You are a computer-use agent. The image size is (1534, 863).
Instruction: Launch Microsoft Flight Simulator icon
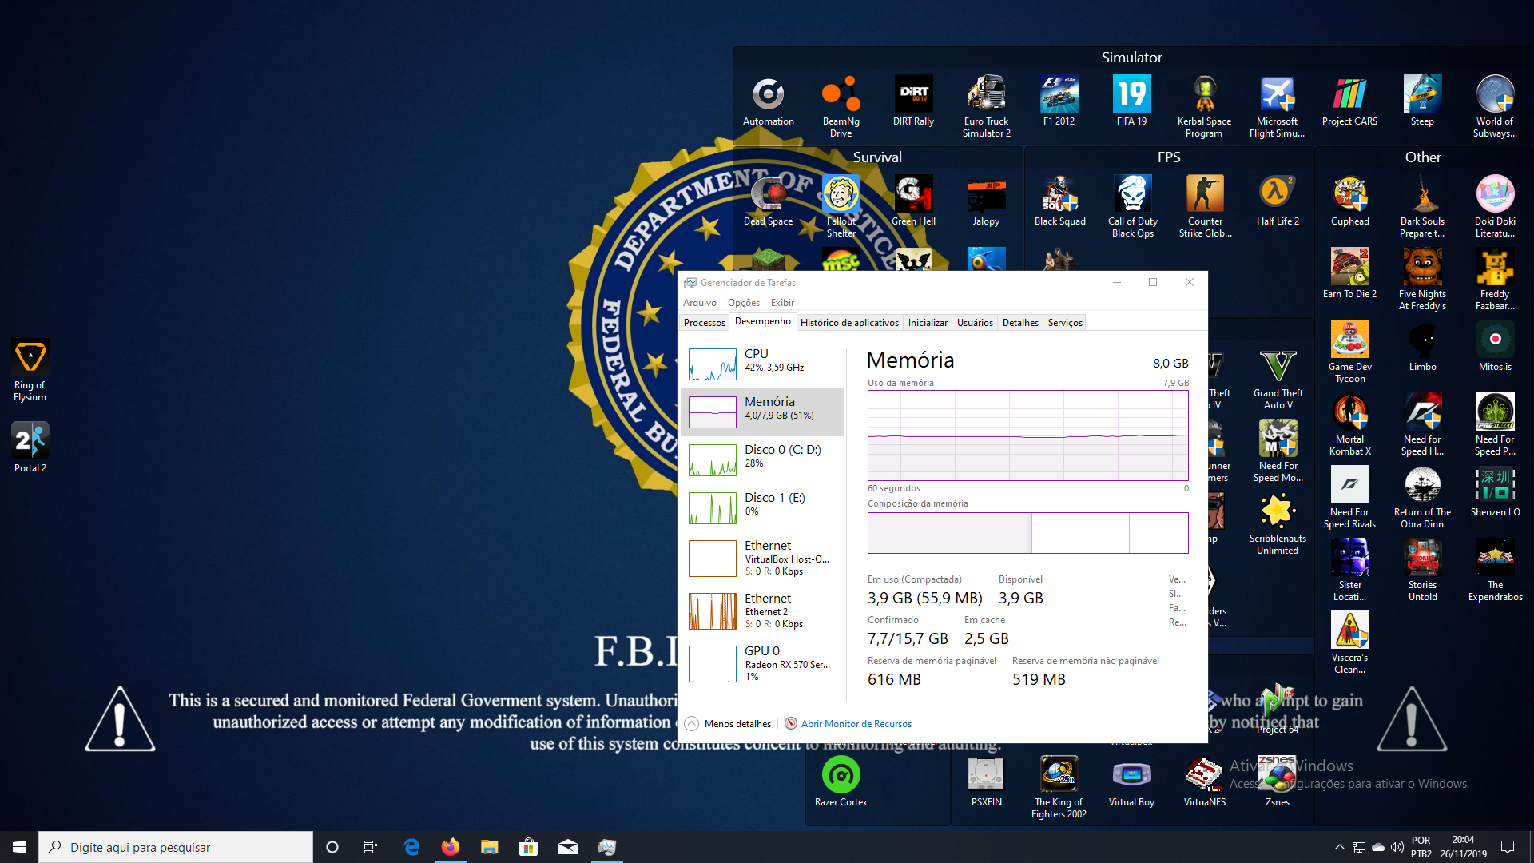pos(1277,107)
